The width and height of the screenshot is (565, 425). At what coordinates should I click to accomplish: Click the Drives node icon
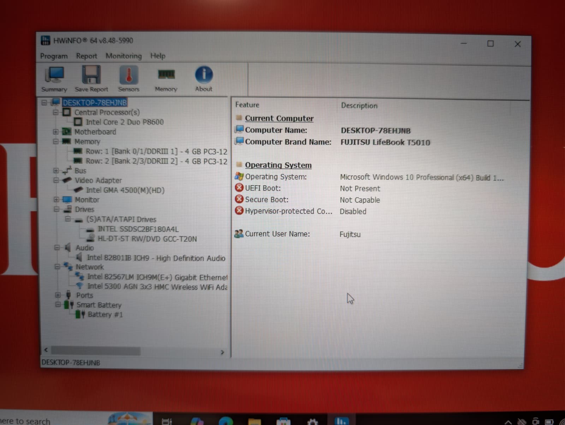(68, 209)
